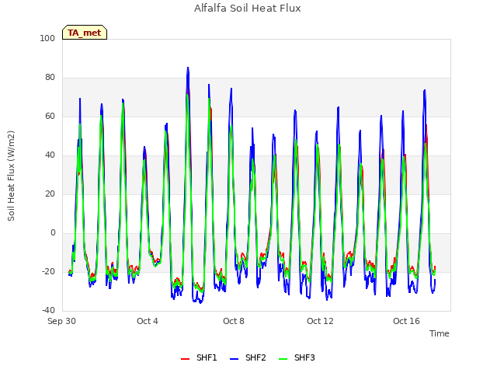Image resolution: width=497 pixels, height=373 pixels.
Task: Click the chart title Alfalfa Soil Heat Flux
Action: click(247, 9)
